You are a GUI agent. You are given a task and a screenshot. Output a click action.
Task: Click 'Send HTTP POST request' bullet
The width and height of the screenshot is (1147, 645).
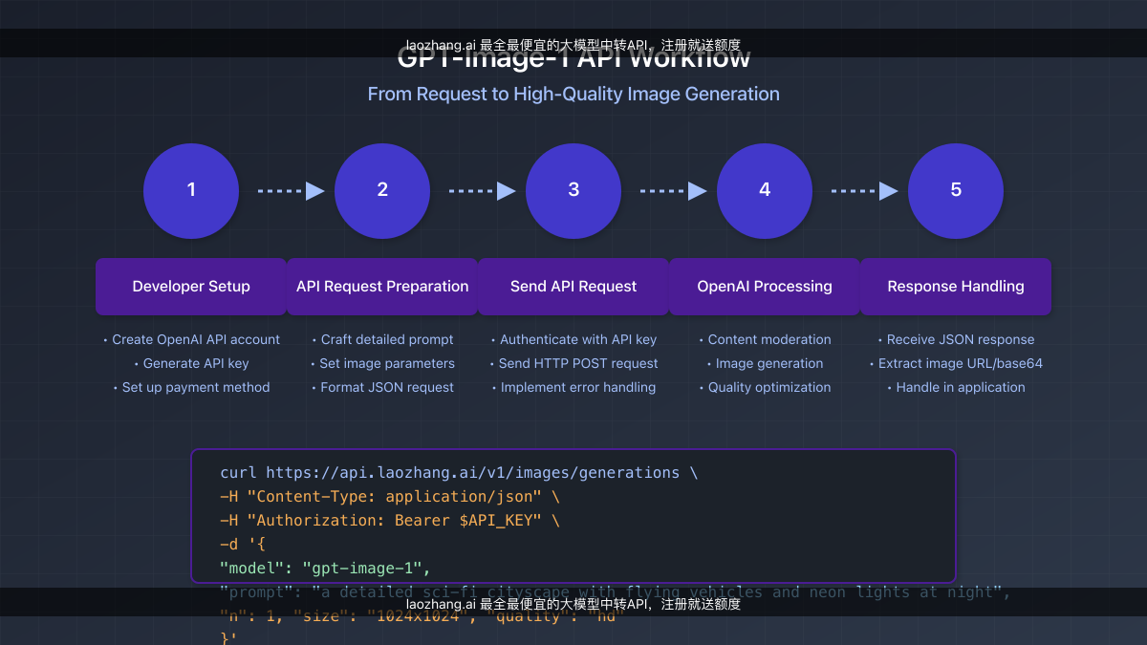click(573, 363)
